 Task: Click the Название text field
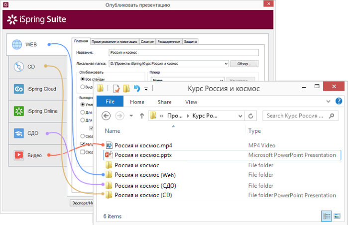click(184, 53)
